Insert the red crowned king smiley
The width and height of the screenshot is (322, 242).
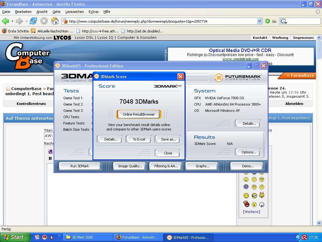pos(246,204)
